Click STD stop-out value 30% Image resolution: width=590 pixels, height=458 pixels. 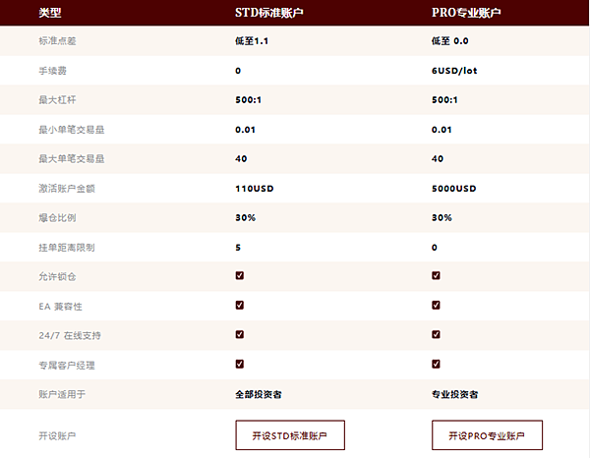pyautogui.click(x=245, y=218)
